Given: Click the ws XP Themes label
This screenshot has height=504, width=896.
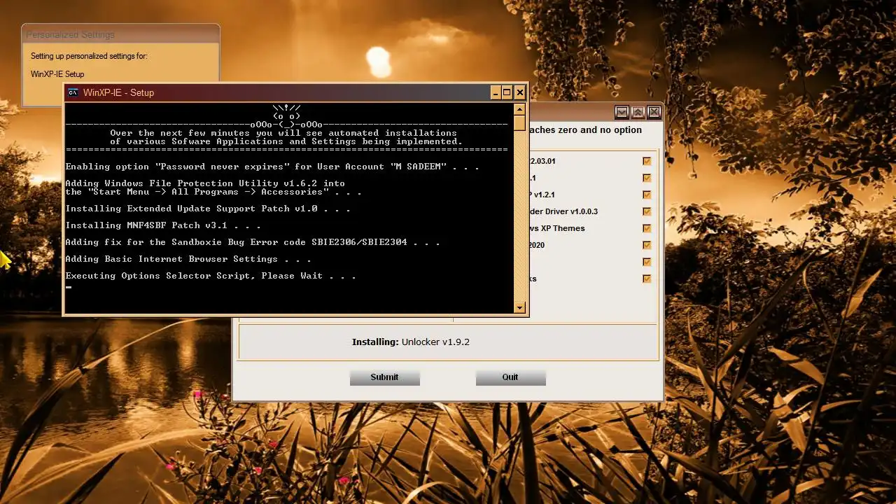Looking at the screenshot, I should 557,228.
